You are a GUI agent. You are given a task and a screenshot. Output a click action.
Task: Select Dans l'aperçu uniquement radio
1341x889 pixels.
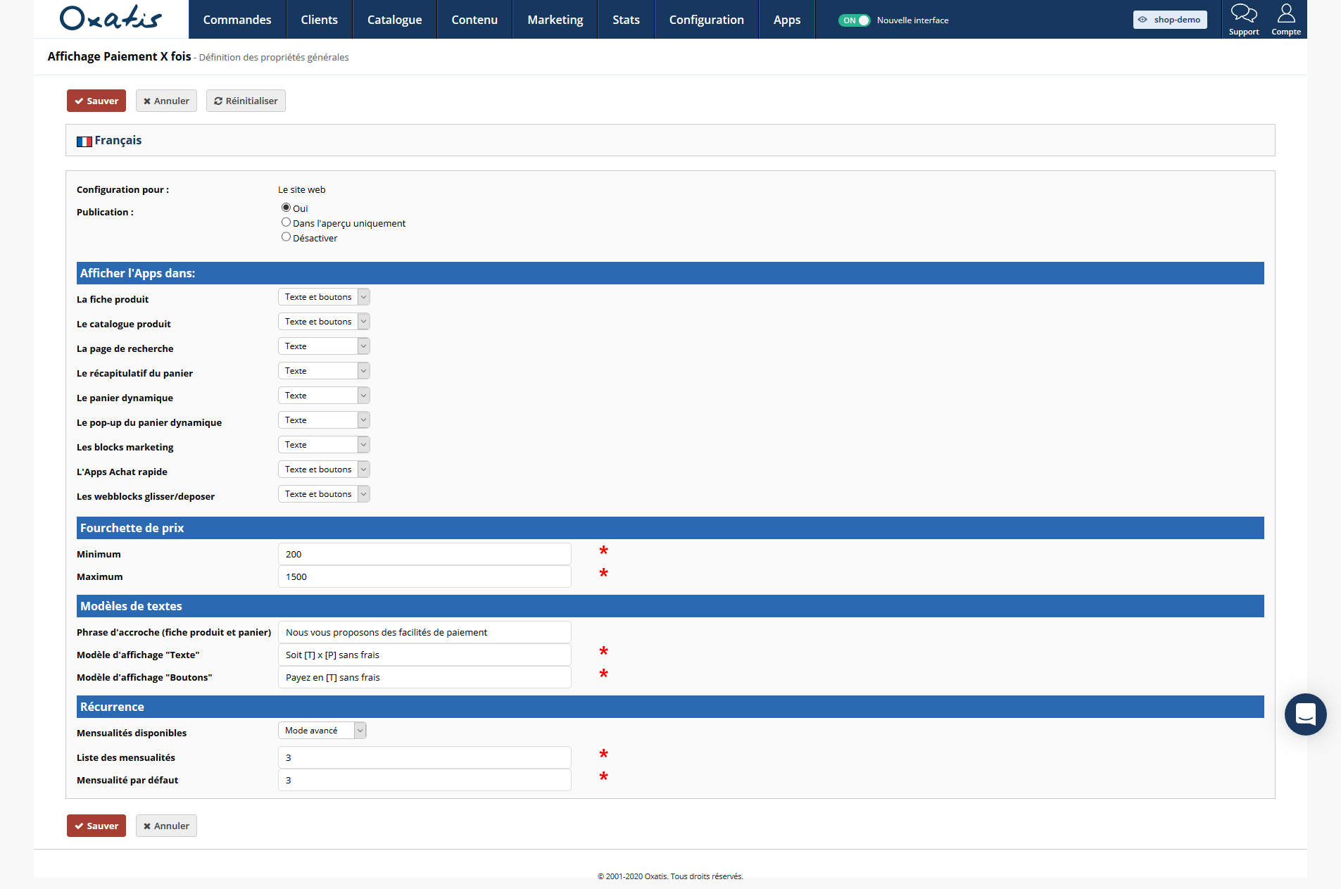click(x=286, y=222)
